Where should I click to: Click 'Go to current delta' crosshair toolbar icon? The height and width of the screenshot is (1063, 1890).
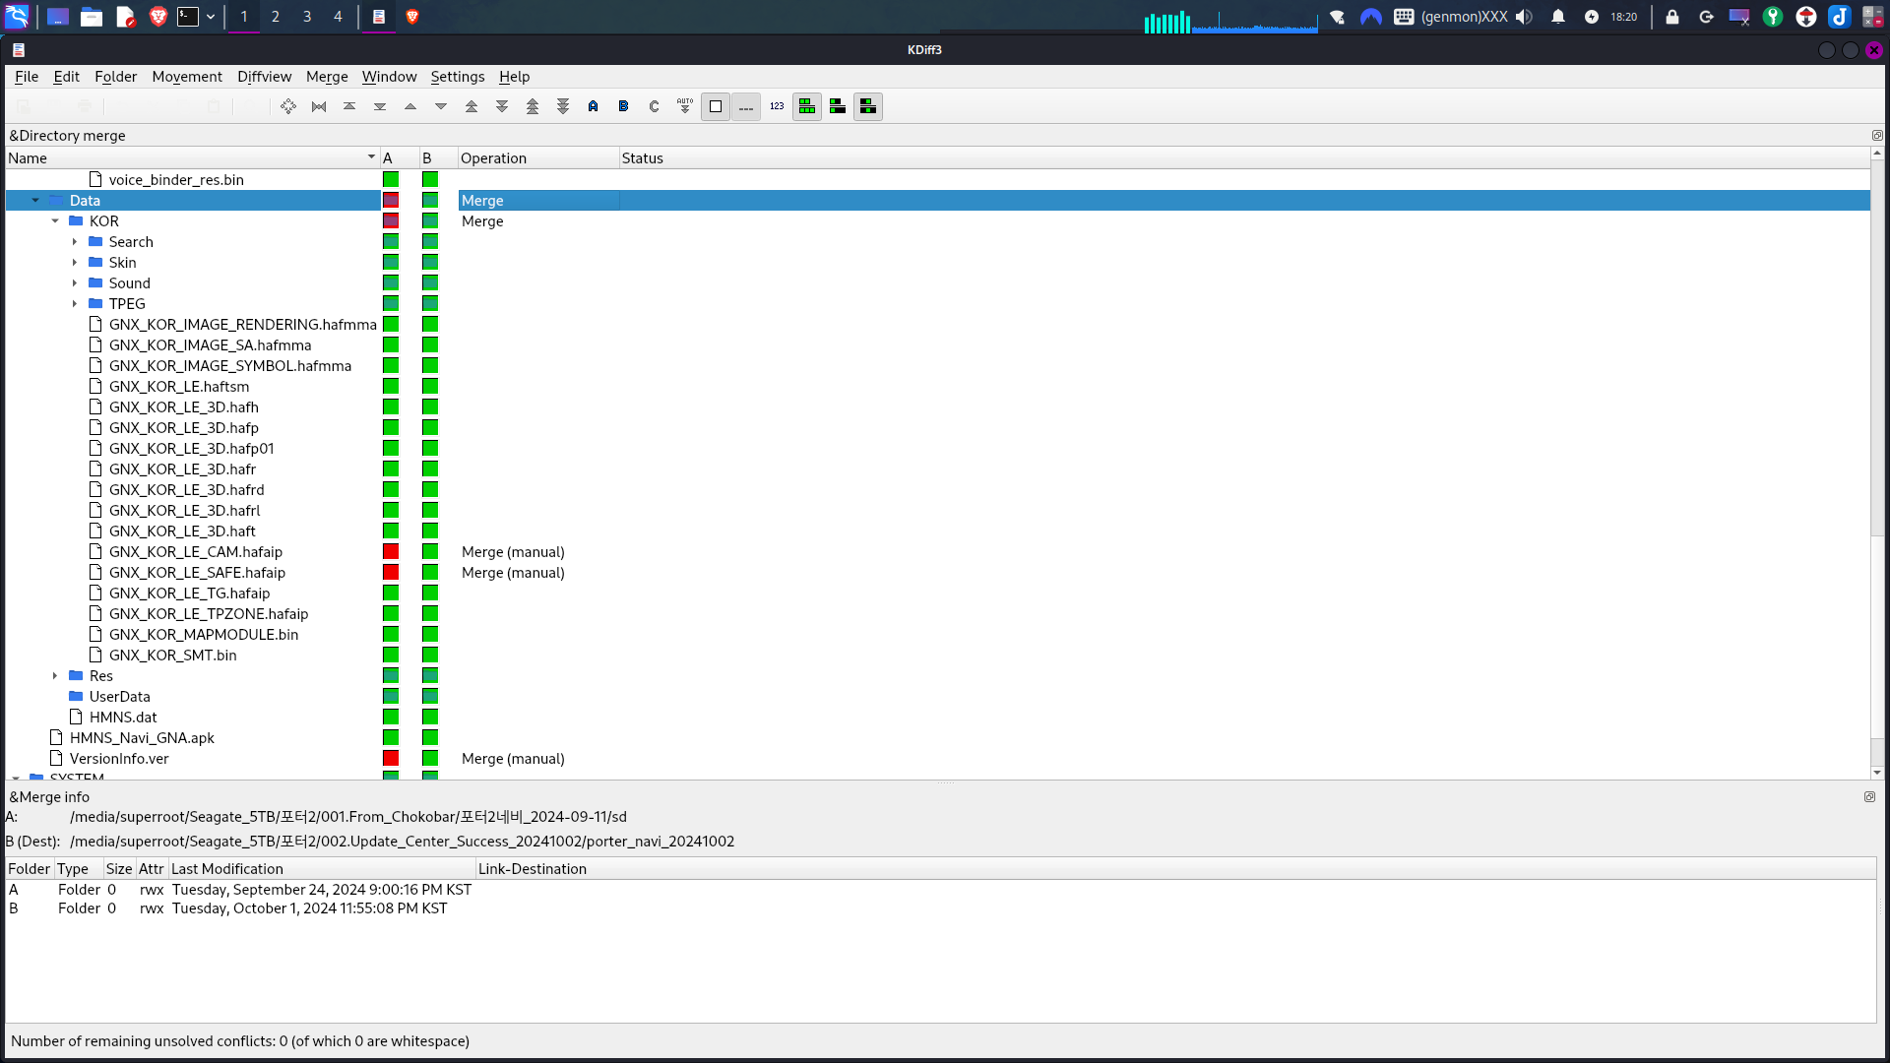(x=287, y=106)
